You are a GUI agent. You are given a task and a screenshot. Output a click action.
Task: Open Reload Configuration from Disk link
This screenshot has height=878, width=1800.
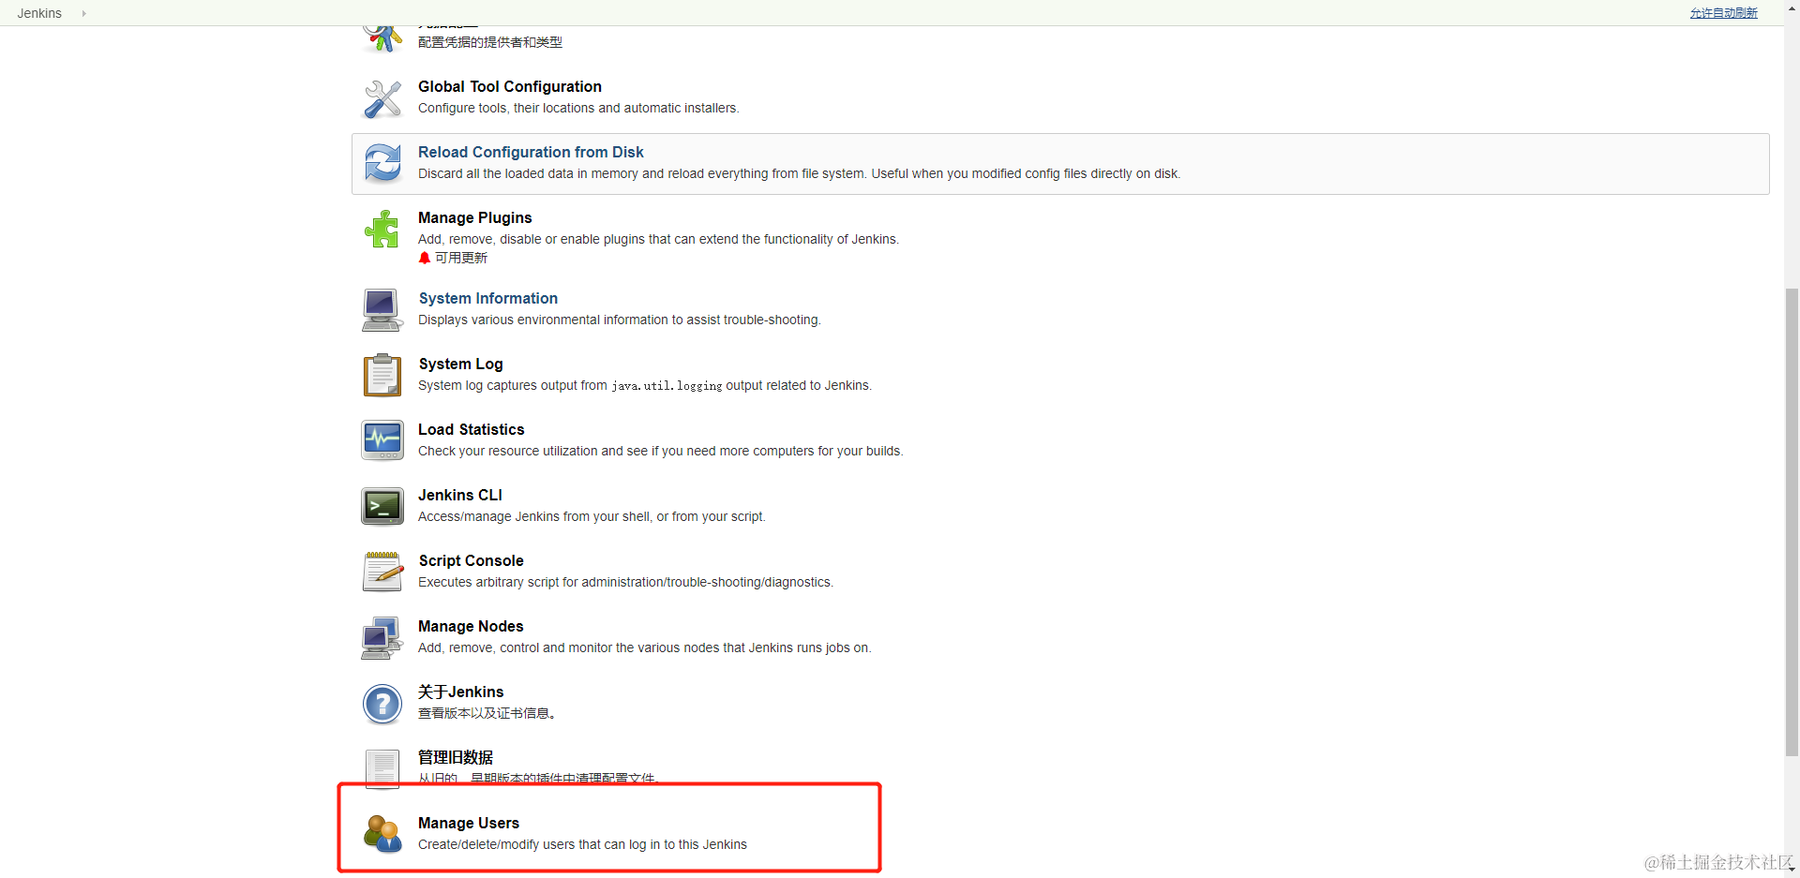[x=531, y=152]
